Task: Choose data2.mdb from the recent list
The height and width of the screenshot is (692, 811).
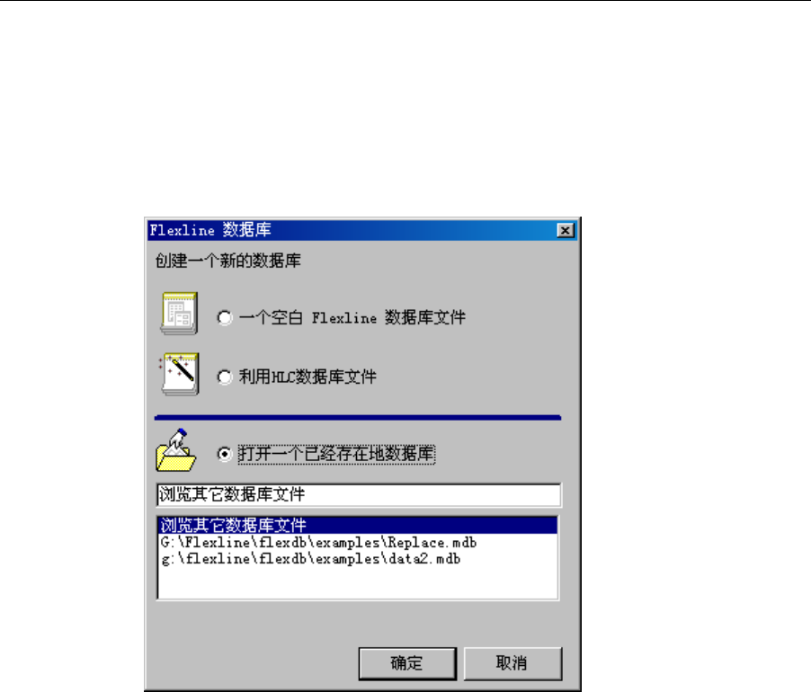Action: pos(310,559)
